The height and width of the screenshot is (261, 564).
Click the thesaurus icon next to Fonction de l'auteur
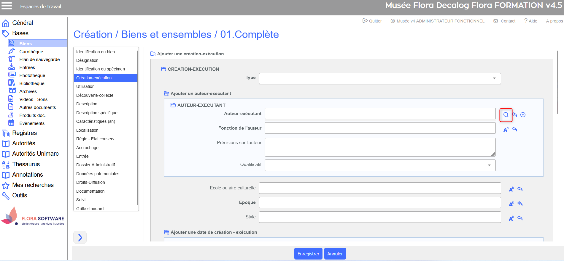[506, 129]
